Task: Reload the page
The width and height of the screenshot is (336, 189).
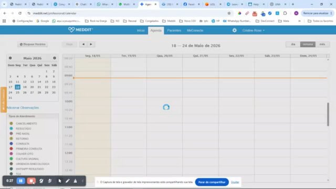Action: pyautogui.click(x=20, y=13)
